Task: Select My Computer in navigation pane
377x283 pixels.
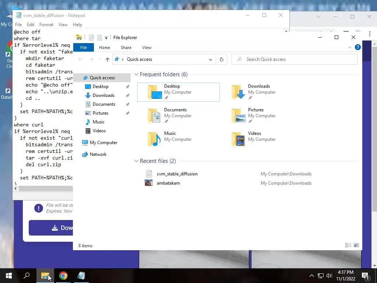Action: coord(103,143)
